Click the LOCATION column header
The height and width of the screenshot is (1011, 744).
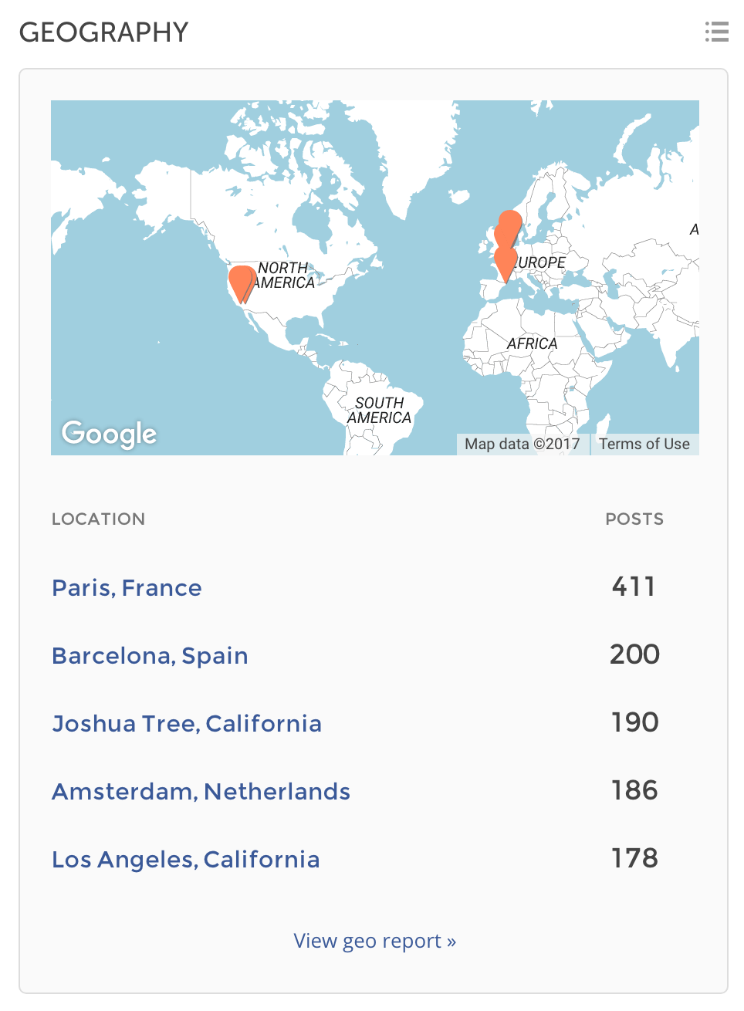tap(98, 519)
